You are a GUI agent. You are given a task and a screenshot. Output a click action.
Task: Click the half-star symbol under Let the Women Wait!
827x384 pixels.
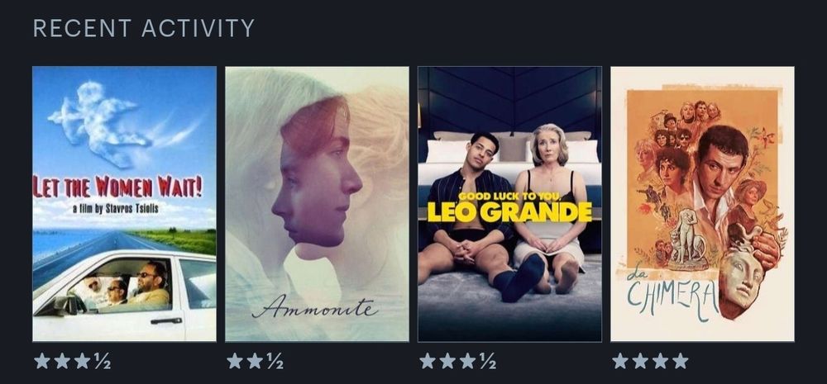pyautogui.click(x=103, y=361)
